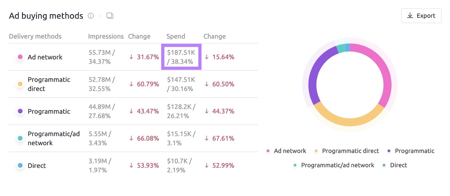Select the blue dot beside Direct

20,165
